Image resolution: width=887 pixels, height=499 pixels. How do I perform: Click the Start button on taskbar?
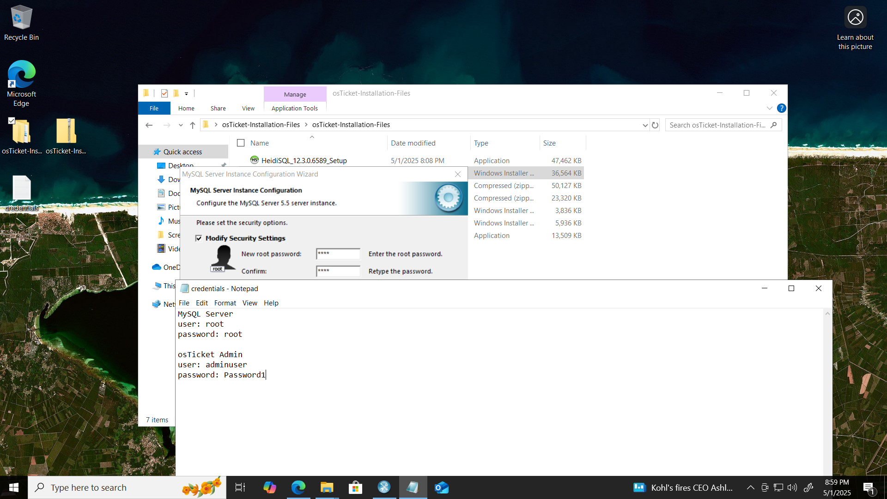(14, 487)
